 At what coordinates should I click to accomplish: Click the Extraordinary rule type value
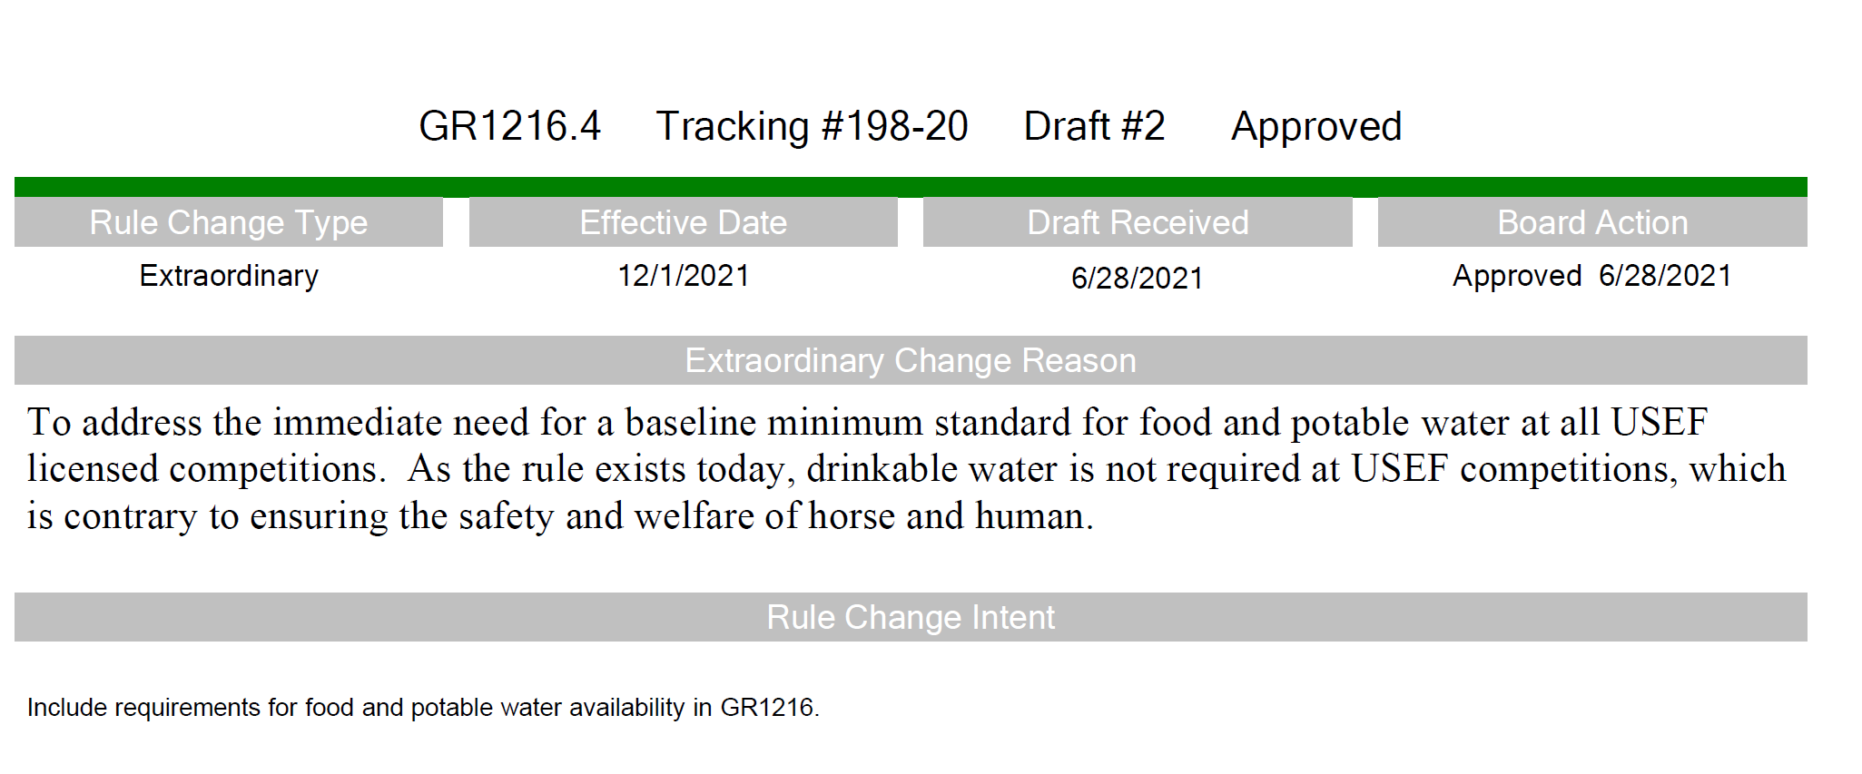229,276
